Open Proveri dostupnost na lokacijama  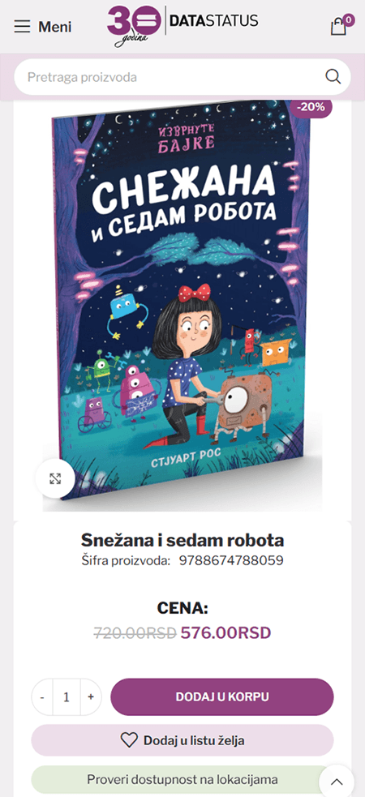(x=182, y=780)
